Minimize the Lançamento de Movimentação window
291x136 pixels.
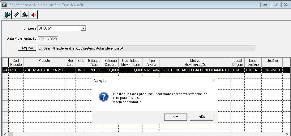click(265, 5)
